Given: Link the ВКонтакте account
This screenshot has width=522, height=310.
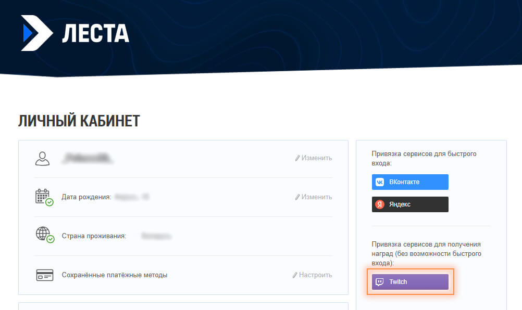Looking at the screenshot, I should click(x=410, y=182).
